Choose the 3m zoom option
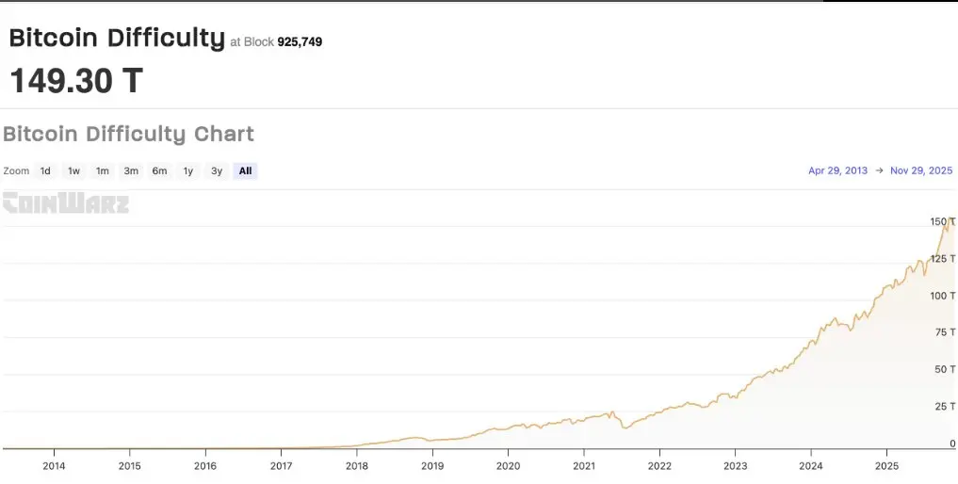The image size is (958, 484). [x=131, y=171]
